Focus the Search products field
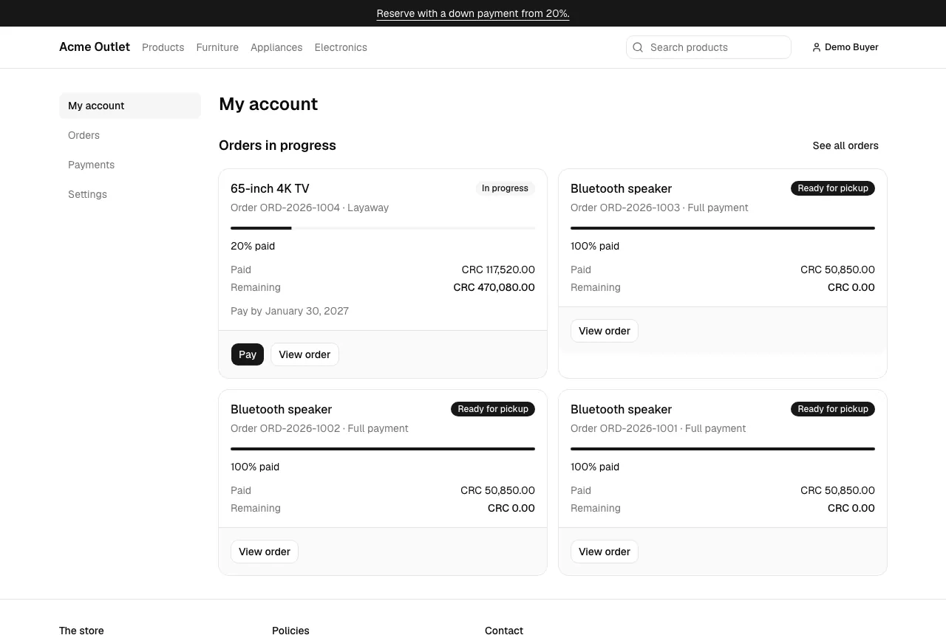The width and height of the screenshot is (946, 635). (709, 47)
